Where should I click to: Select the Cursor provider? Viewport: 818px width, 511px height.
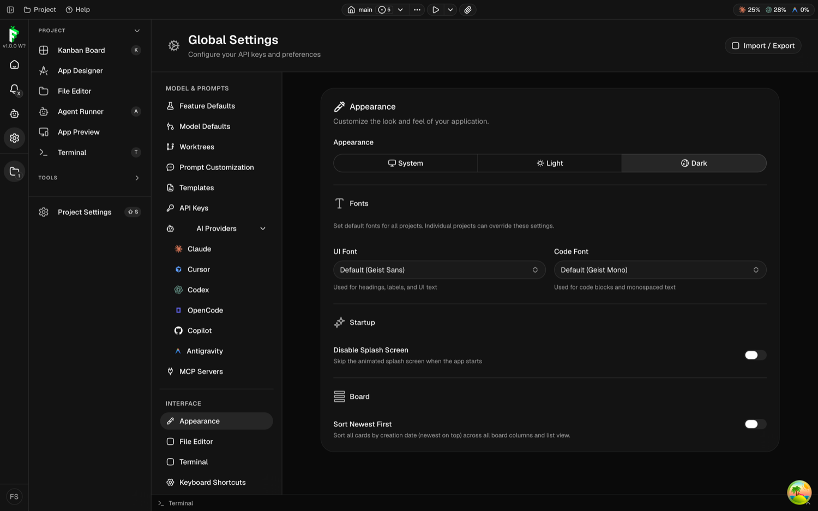coord(220,270)
